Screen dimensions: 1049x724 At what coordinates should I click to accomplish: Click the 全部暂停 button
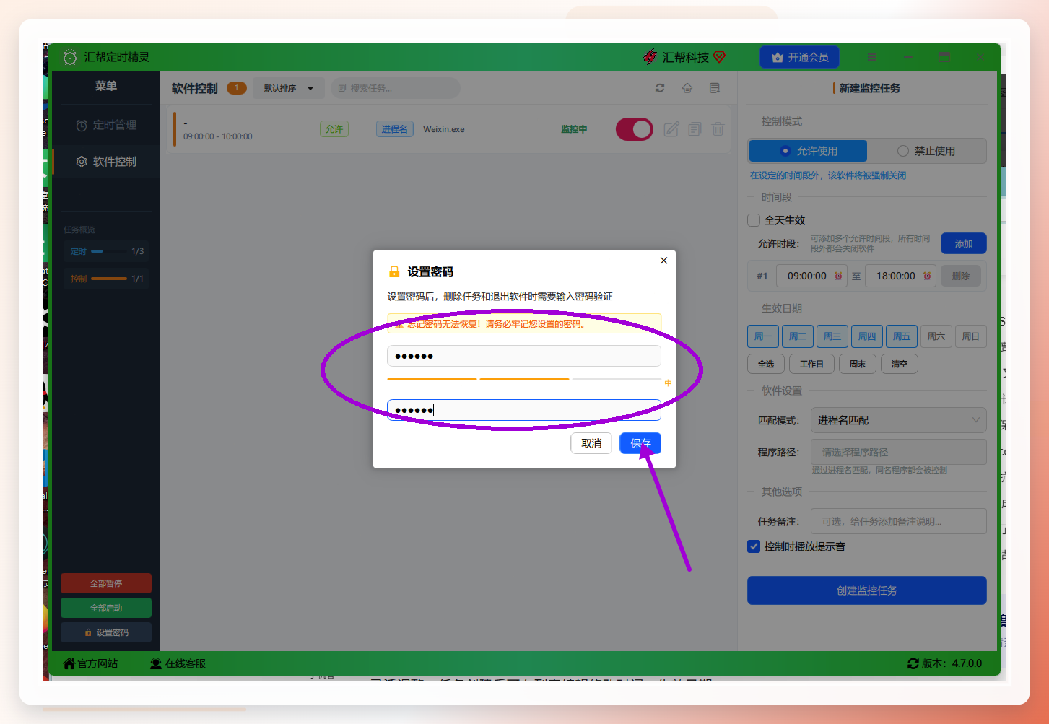(106, 583)
